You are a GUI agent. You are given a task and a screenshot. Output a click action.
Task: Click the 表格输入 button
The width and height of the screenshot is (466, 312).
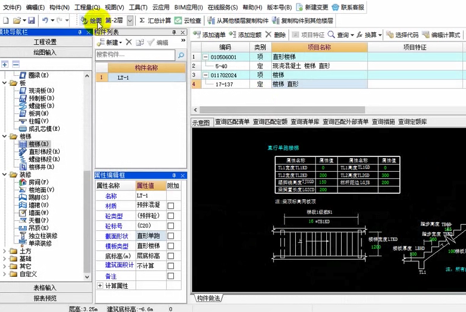(x=45, y=288)
